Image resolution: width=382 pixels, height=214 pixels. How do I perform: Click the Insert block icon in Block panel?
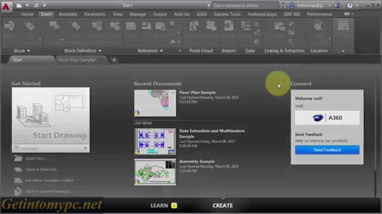(9, 26)
